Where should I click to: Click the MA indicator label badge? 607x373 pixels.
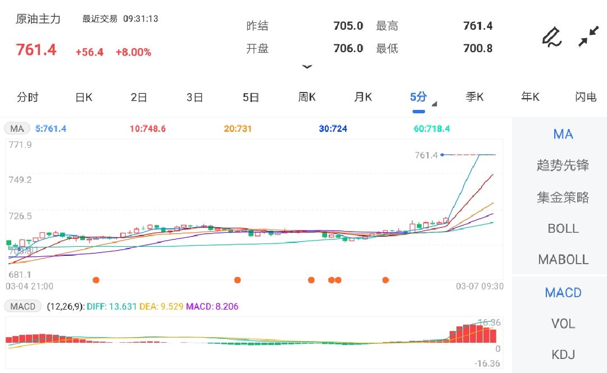tap(17, 128)
